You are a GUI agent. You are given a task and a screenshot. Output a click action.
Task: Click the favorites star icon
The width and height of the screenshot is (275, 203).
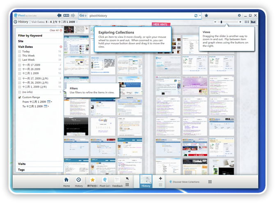(206, 16)
